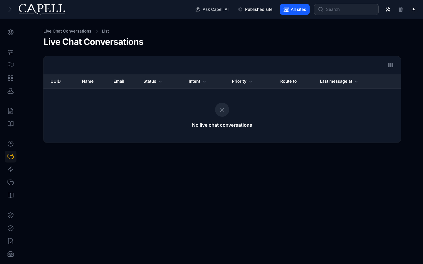Screen dimensions: 423x264
Task: Open the document checkmark icon in sidebar
Action: coord(11,241)
